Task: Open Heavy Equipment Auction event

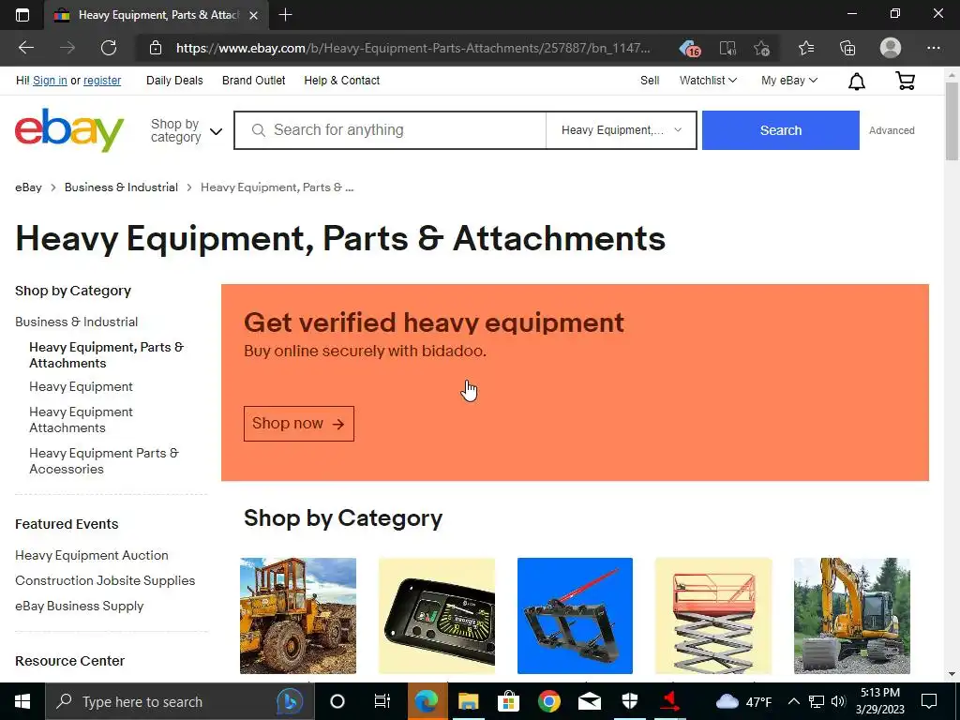Action: point(92,555)
